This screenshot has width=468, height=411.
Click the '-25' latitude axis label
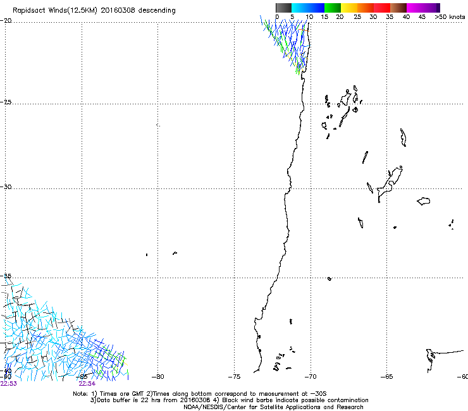pos(6,102)
